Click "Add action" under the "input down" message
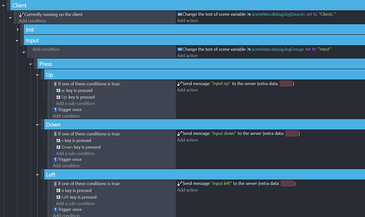The image size is (365, 217). pos(188,140)
